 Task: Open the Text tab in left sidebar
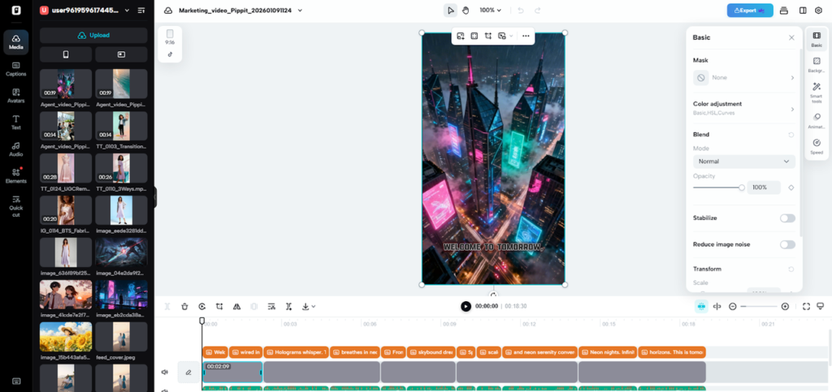(15, 122)
